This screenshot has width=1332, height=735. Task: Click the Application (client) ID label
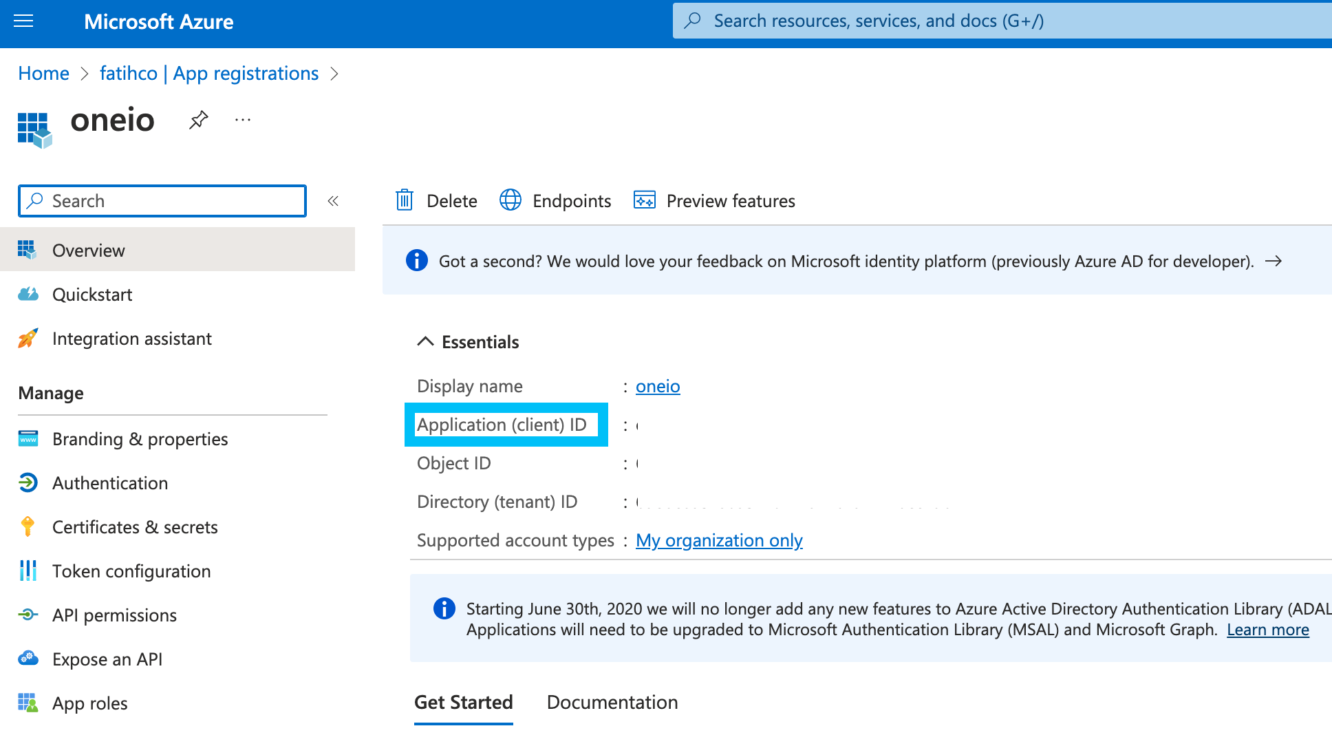pos(502,425)
